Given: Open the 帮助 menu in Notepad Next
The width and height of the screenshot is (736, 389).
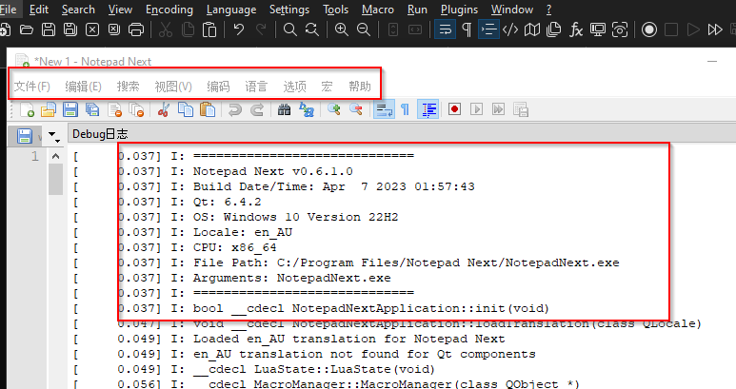Looking at the screenshot, I should tap(360, 87).
